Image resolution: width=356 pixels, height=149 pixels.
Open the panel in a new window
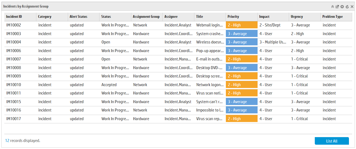[x=337, y=6]
